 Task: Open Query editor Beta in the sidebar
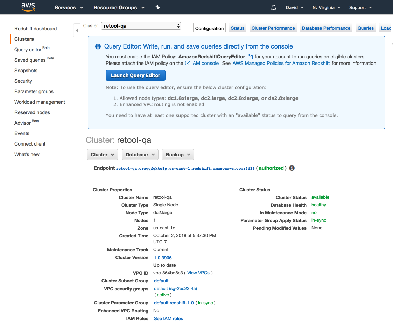pos(32,49)
